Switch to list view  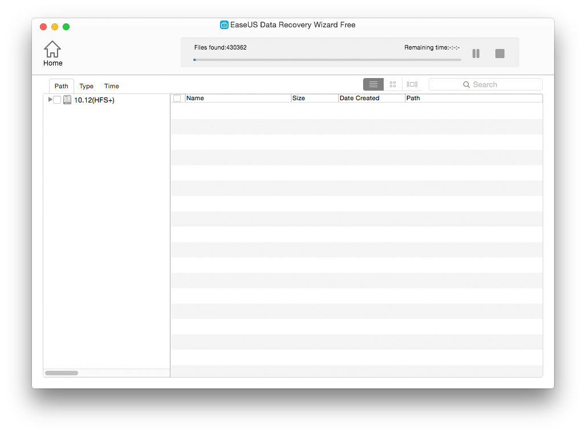click(x=373, y=84)
